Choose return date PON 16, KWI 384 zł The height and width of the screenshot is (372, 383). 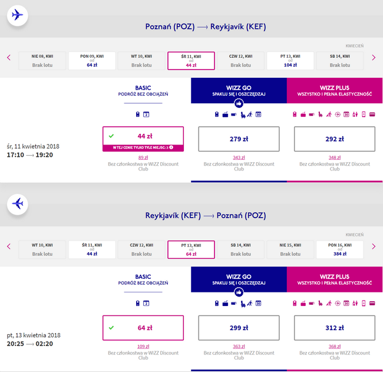click(x=340, y=249)
